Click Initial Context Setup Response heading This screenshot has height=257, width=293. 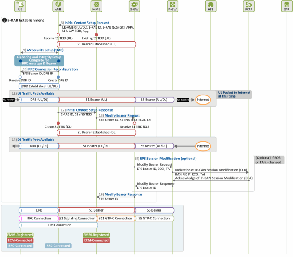90,110
